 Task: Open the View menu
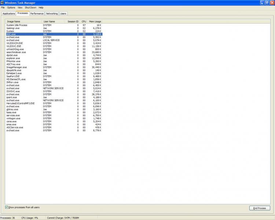click(20, 8)
